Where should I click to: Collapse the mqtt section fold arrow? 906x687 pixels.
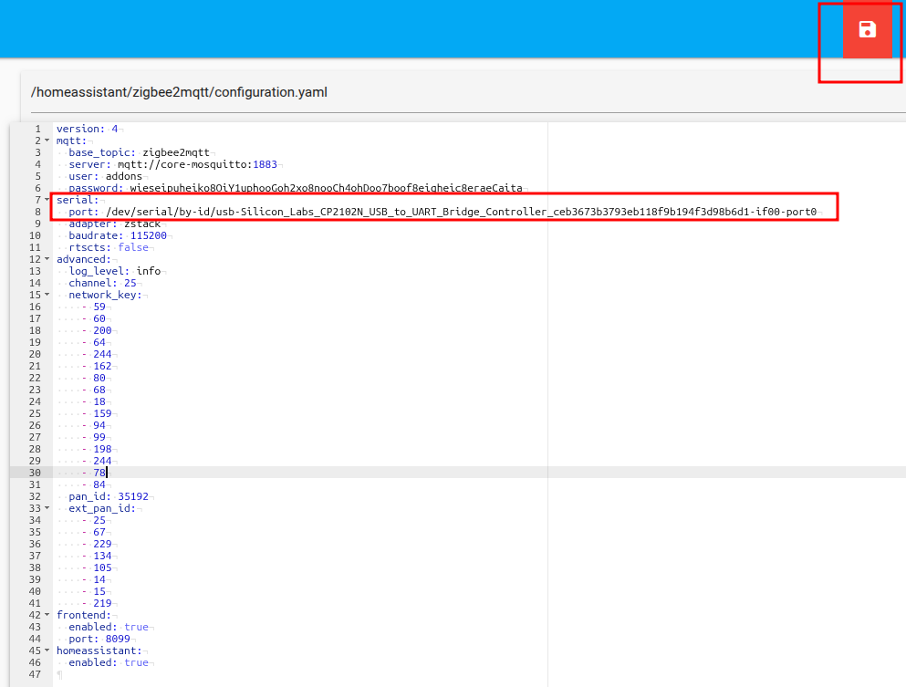[47, 141]
